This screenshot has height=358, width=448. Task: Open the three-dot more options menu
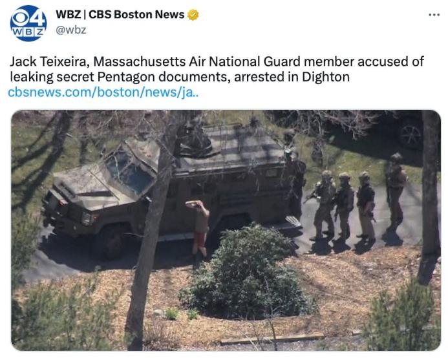click(434, 15)
